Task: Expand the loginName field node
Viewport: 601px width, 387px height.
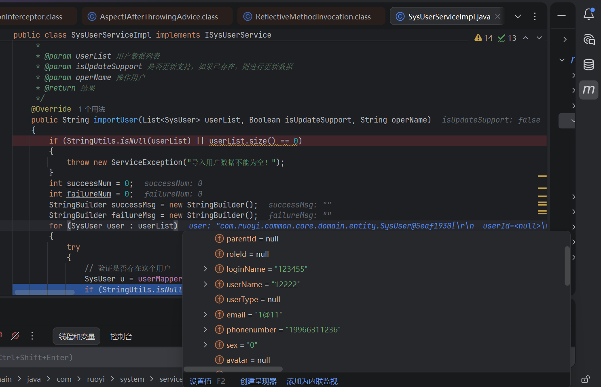Action: click(205, 269)
